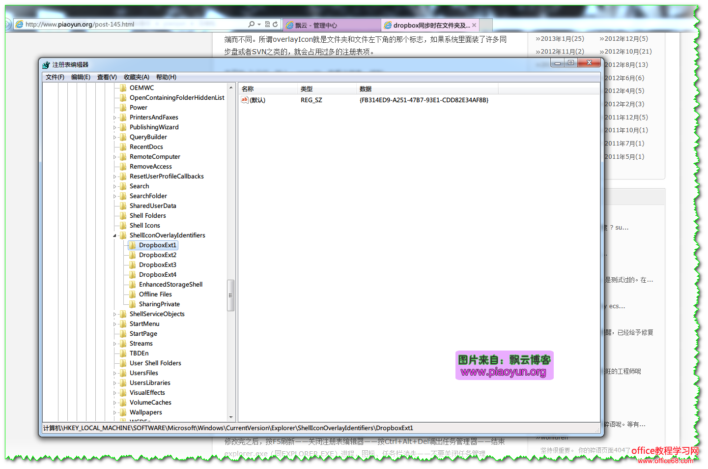
Task: Click the DropboxExt4 folder icon
Action: pyautogui.click(x=133, y=275)
